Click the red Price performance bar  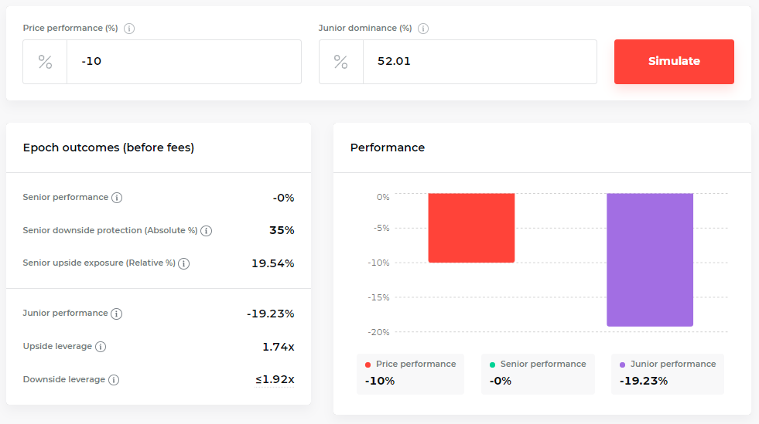[471, 228]
